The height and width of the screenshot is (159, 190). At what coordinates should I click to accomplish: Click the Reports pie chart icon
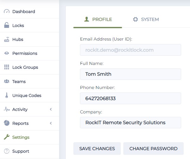coord(7,123)
